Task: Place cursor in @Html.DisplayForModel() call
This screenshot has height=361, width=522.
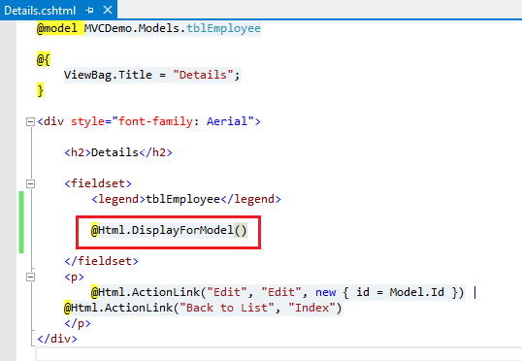Action: click(169, 230)
